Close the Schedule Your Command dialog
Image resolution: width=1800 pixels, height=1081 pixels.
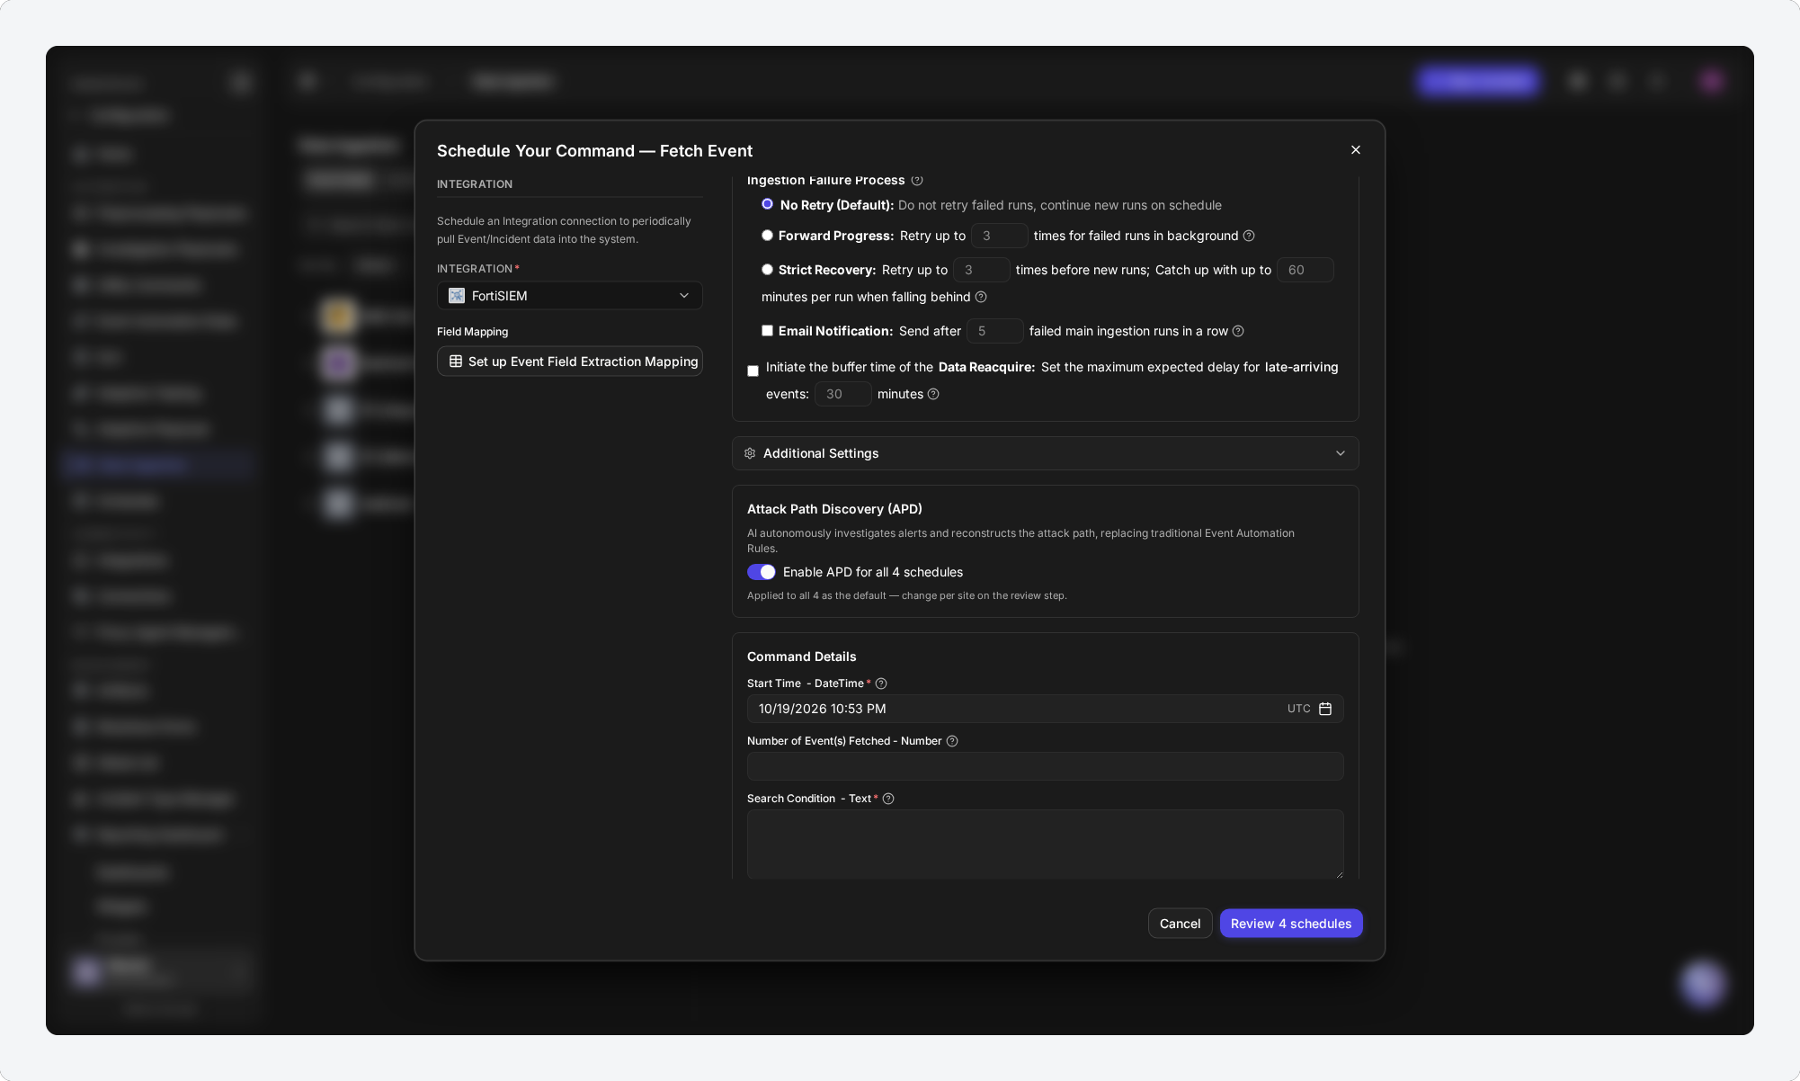coord(1356,150)
